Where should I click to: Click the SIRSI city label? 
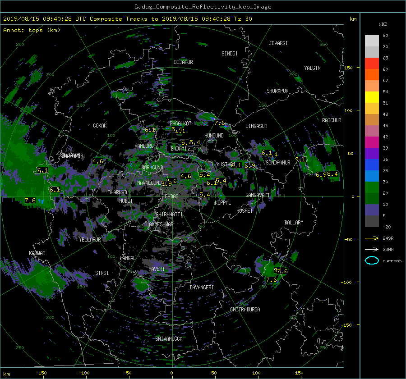(102, 273)
